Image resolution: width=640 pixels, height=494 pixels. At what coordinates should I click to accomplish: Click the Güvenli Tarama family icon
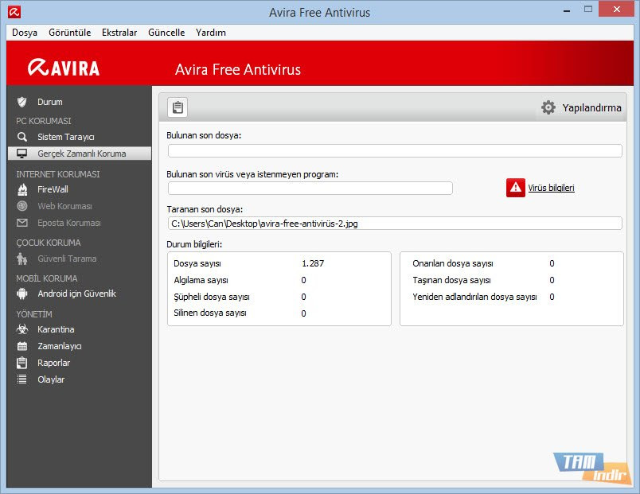point(22,259)
